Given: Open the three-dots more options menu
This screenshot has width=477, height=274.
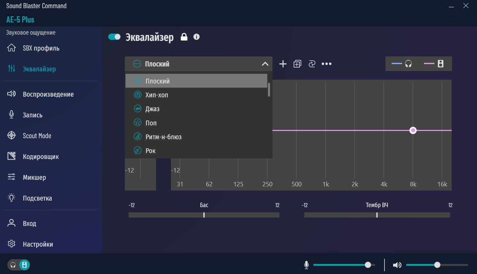Looking at the screenshot, I should [327, 64].
